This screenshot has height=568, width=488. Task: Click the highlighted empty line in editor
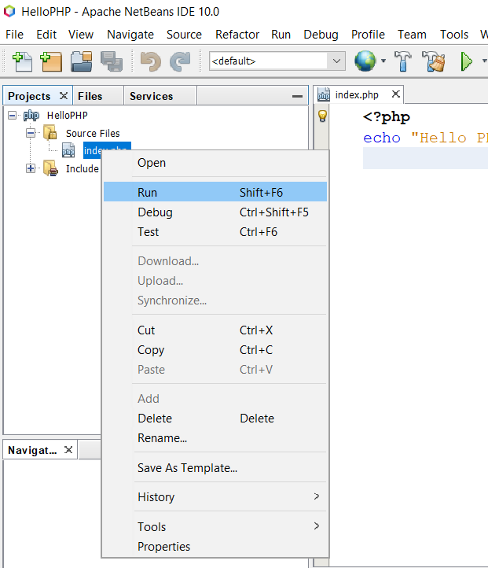425,158
